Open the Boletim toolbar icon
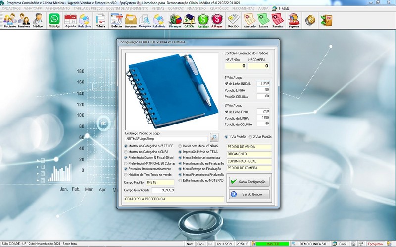This screenshot has height=247, width=396. (117, 20)
